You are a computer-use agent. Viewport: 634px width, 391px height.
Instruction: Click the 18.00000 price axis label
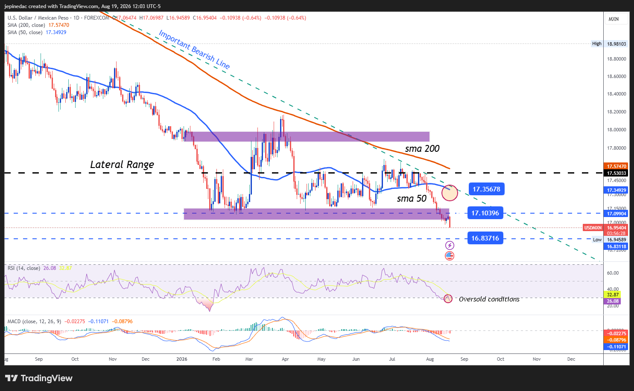616,130
